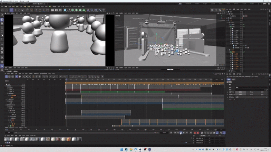
Task: Click the Go to Start playback button
Action: (171, 133)
